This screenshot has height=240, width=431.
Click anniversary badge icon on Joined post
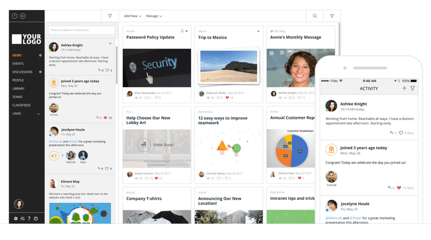coord(53,83)
